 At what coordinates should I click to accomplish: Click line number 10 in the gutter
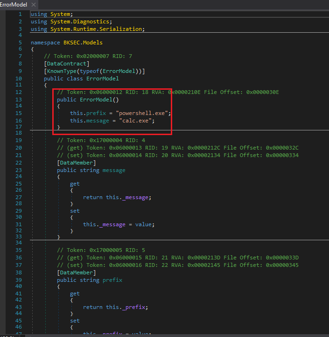pos(19,79)
